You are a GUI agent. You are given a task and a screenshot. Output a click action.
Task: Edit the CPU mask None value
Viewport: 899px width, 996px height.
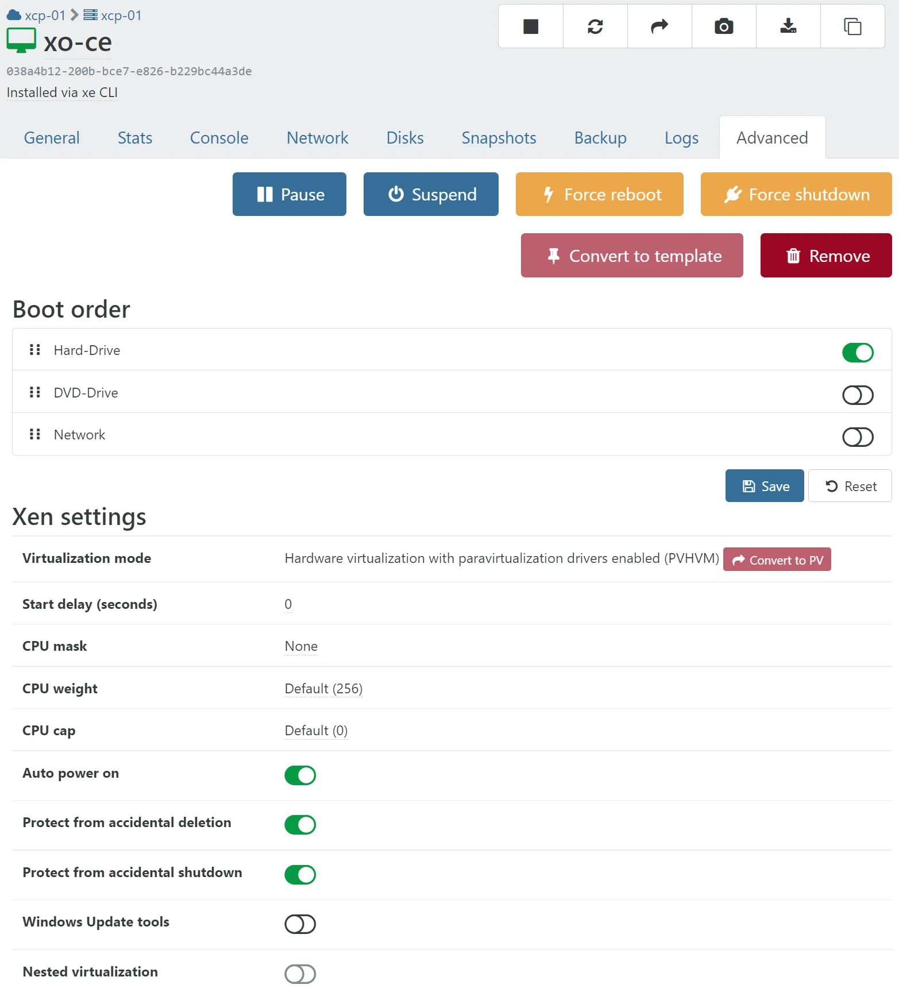pos(301,646)
